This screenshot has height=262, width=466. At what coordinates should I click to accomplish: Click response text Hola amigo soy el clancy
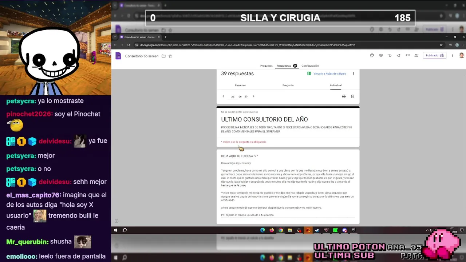coord(236,163)
